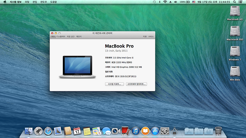This screenshot has height=138, width=246.
Task: Click 13-inch, Early 2011 text
Action: pos(116,51)
